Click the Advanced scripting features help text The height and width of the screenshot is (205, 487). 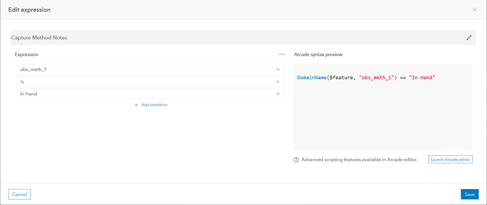359,160
